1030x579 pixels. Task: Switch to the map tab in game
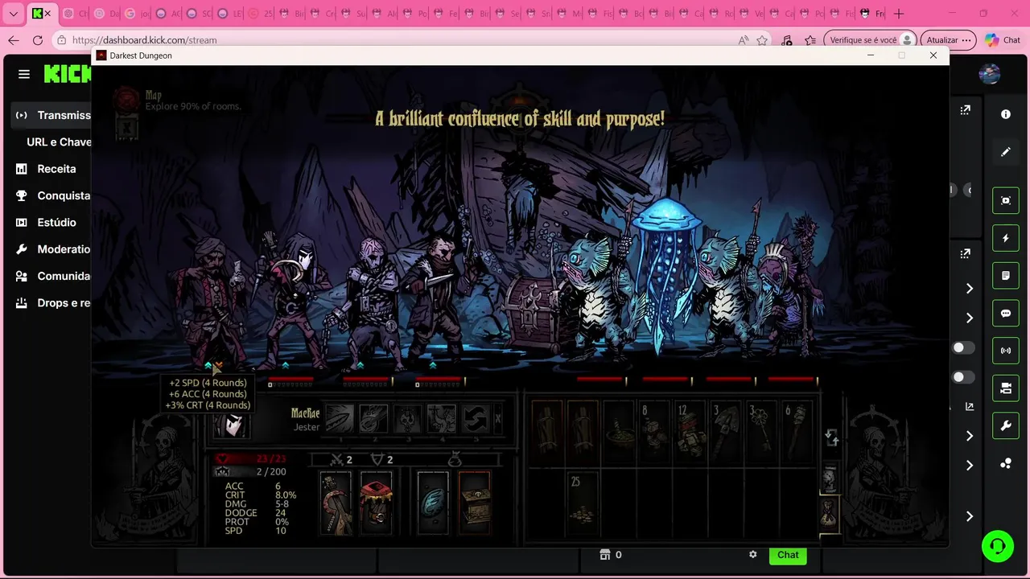tap(830, 479)
